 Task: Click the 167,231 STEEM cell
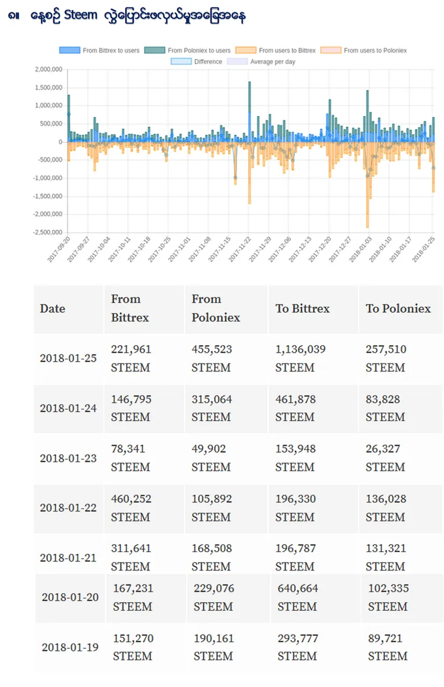coord(147,598)
